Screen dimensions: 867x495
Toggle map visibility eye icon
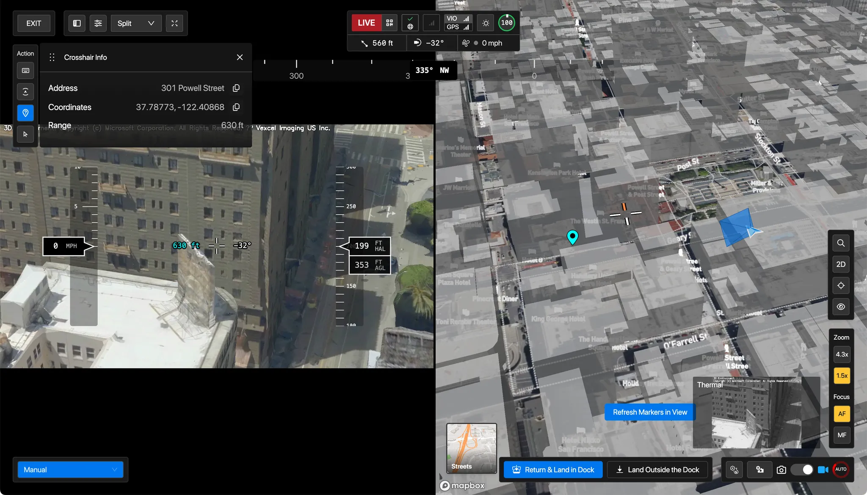pos(841,307)
